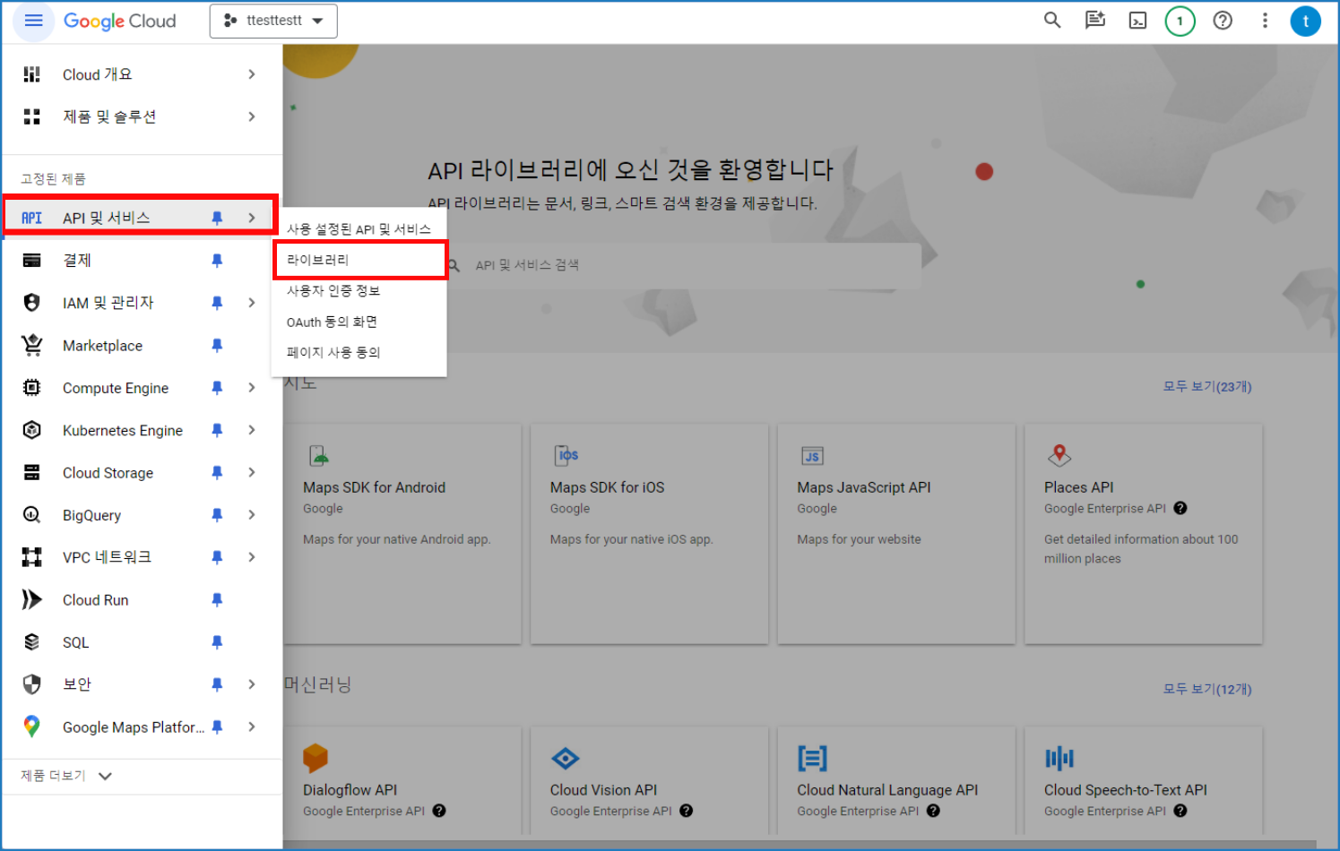Open the help question mark icon
Image resolution: width=1340 pixels, height=851 pixels.
tap(1223, 21)
